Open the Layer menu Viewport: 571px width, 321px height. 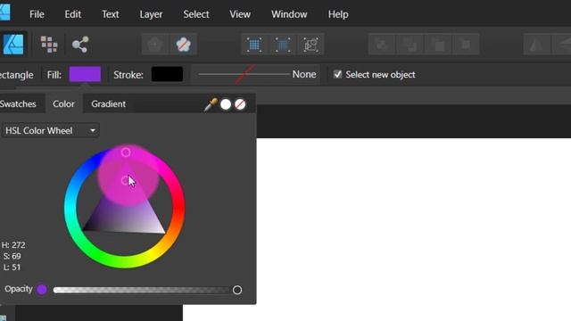151,14
